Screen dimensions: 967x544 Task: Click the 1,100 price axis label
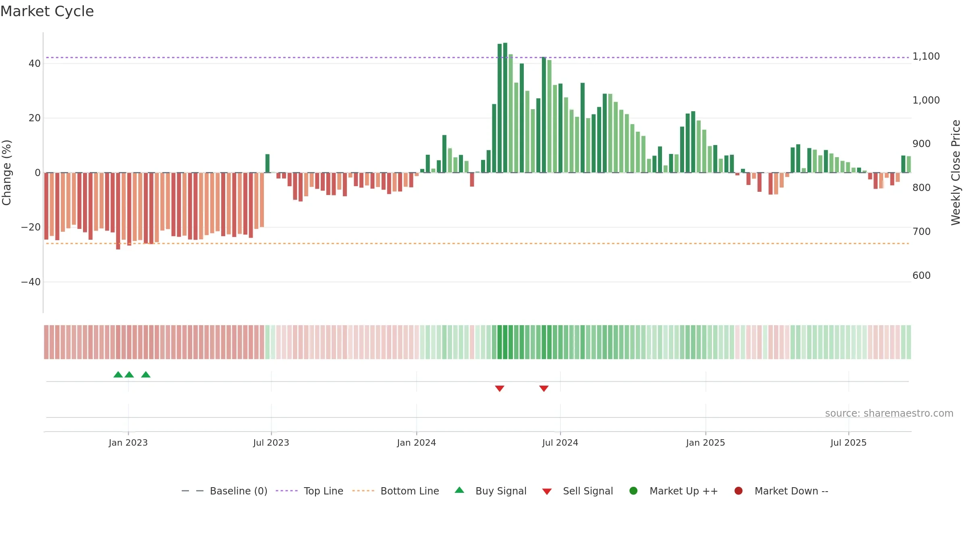tap(926, 56)
